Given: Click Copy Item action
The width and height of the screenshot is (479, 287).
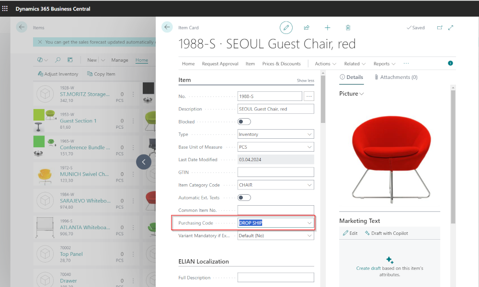Looking at the screenshot, I should pyautogui.click(x=101, y=74).
